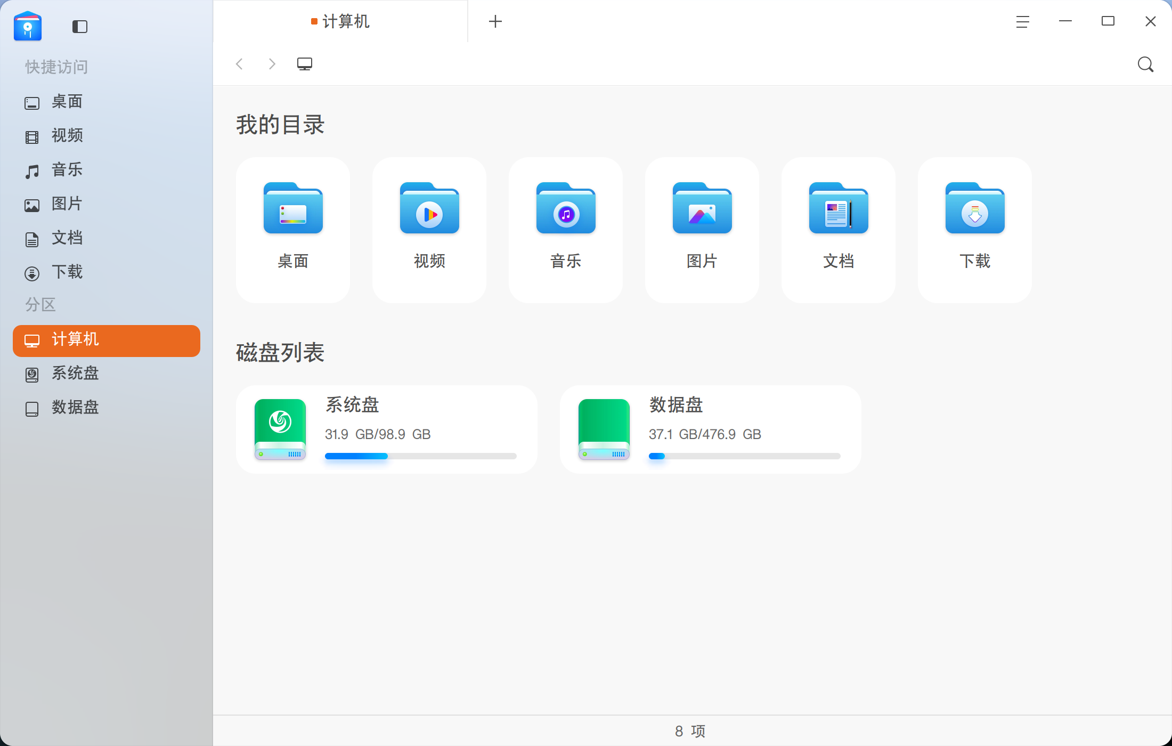The height and width of the screenshot is (746, 1172).
Task: Click the computer icon in the breadcrumb bar
Action: (304, 63)
